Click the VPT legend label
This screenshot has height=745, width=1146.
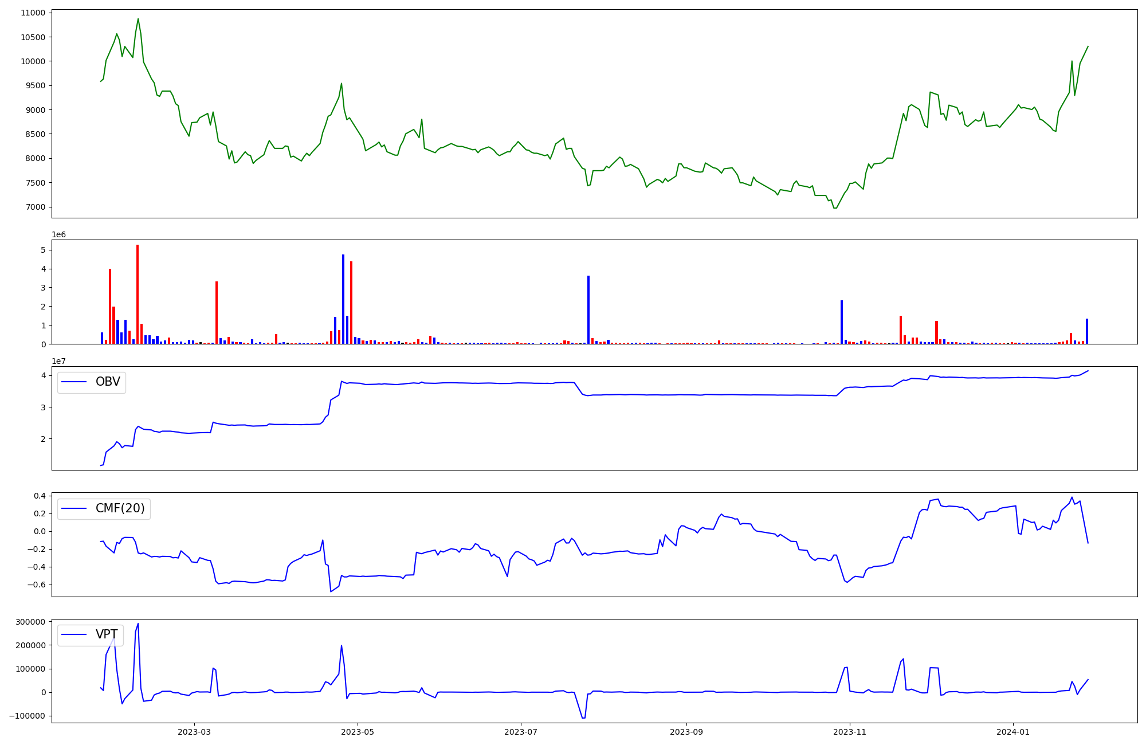pos(107,634)
